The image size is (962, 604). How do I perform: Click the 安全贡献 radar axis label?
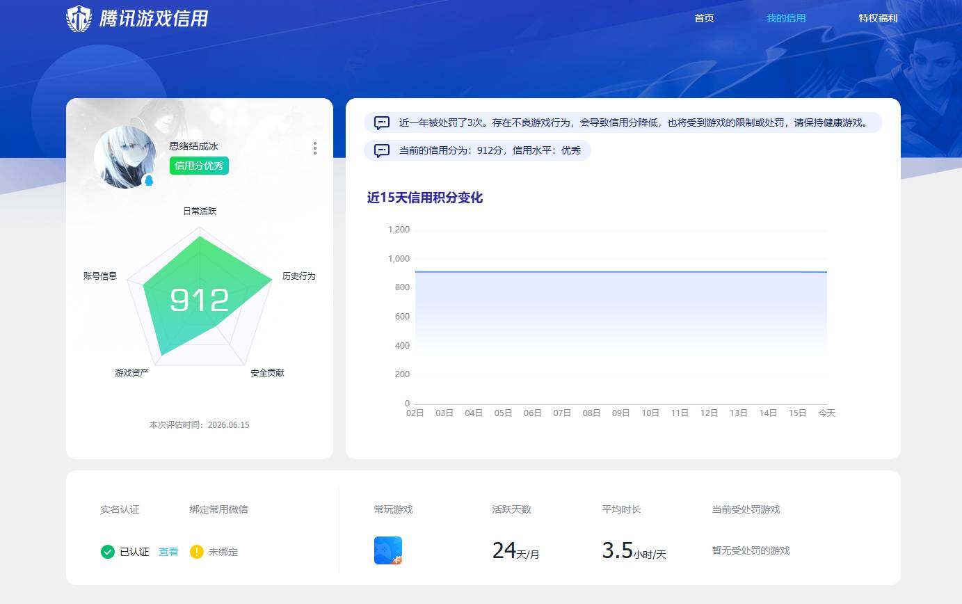coord(267,373)
